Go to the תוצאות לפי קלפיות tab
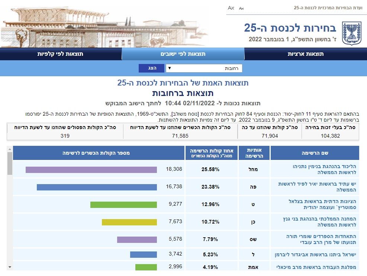Screen dimensions: 367x276 click(x=60, y=54)
